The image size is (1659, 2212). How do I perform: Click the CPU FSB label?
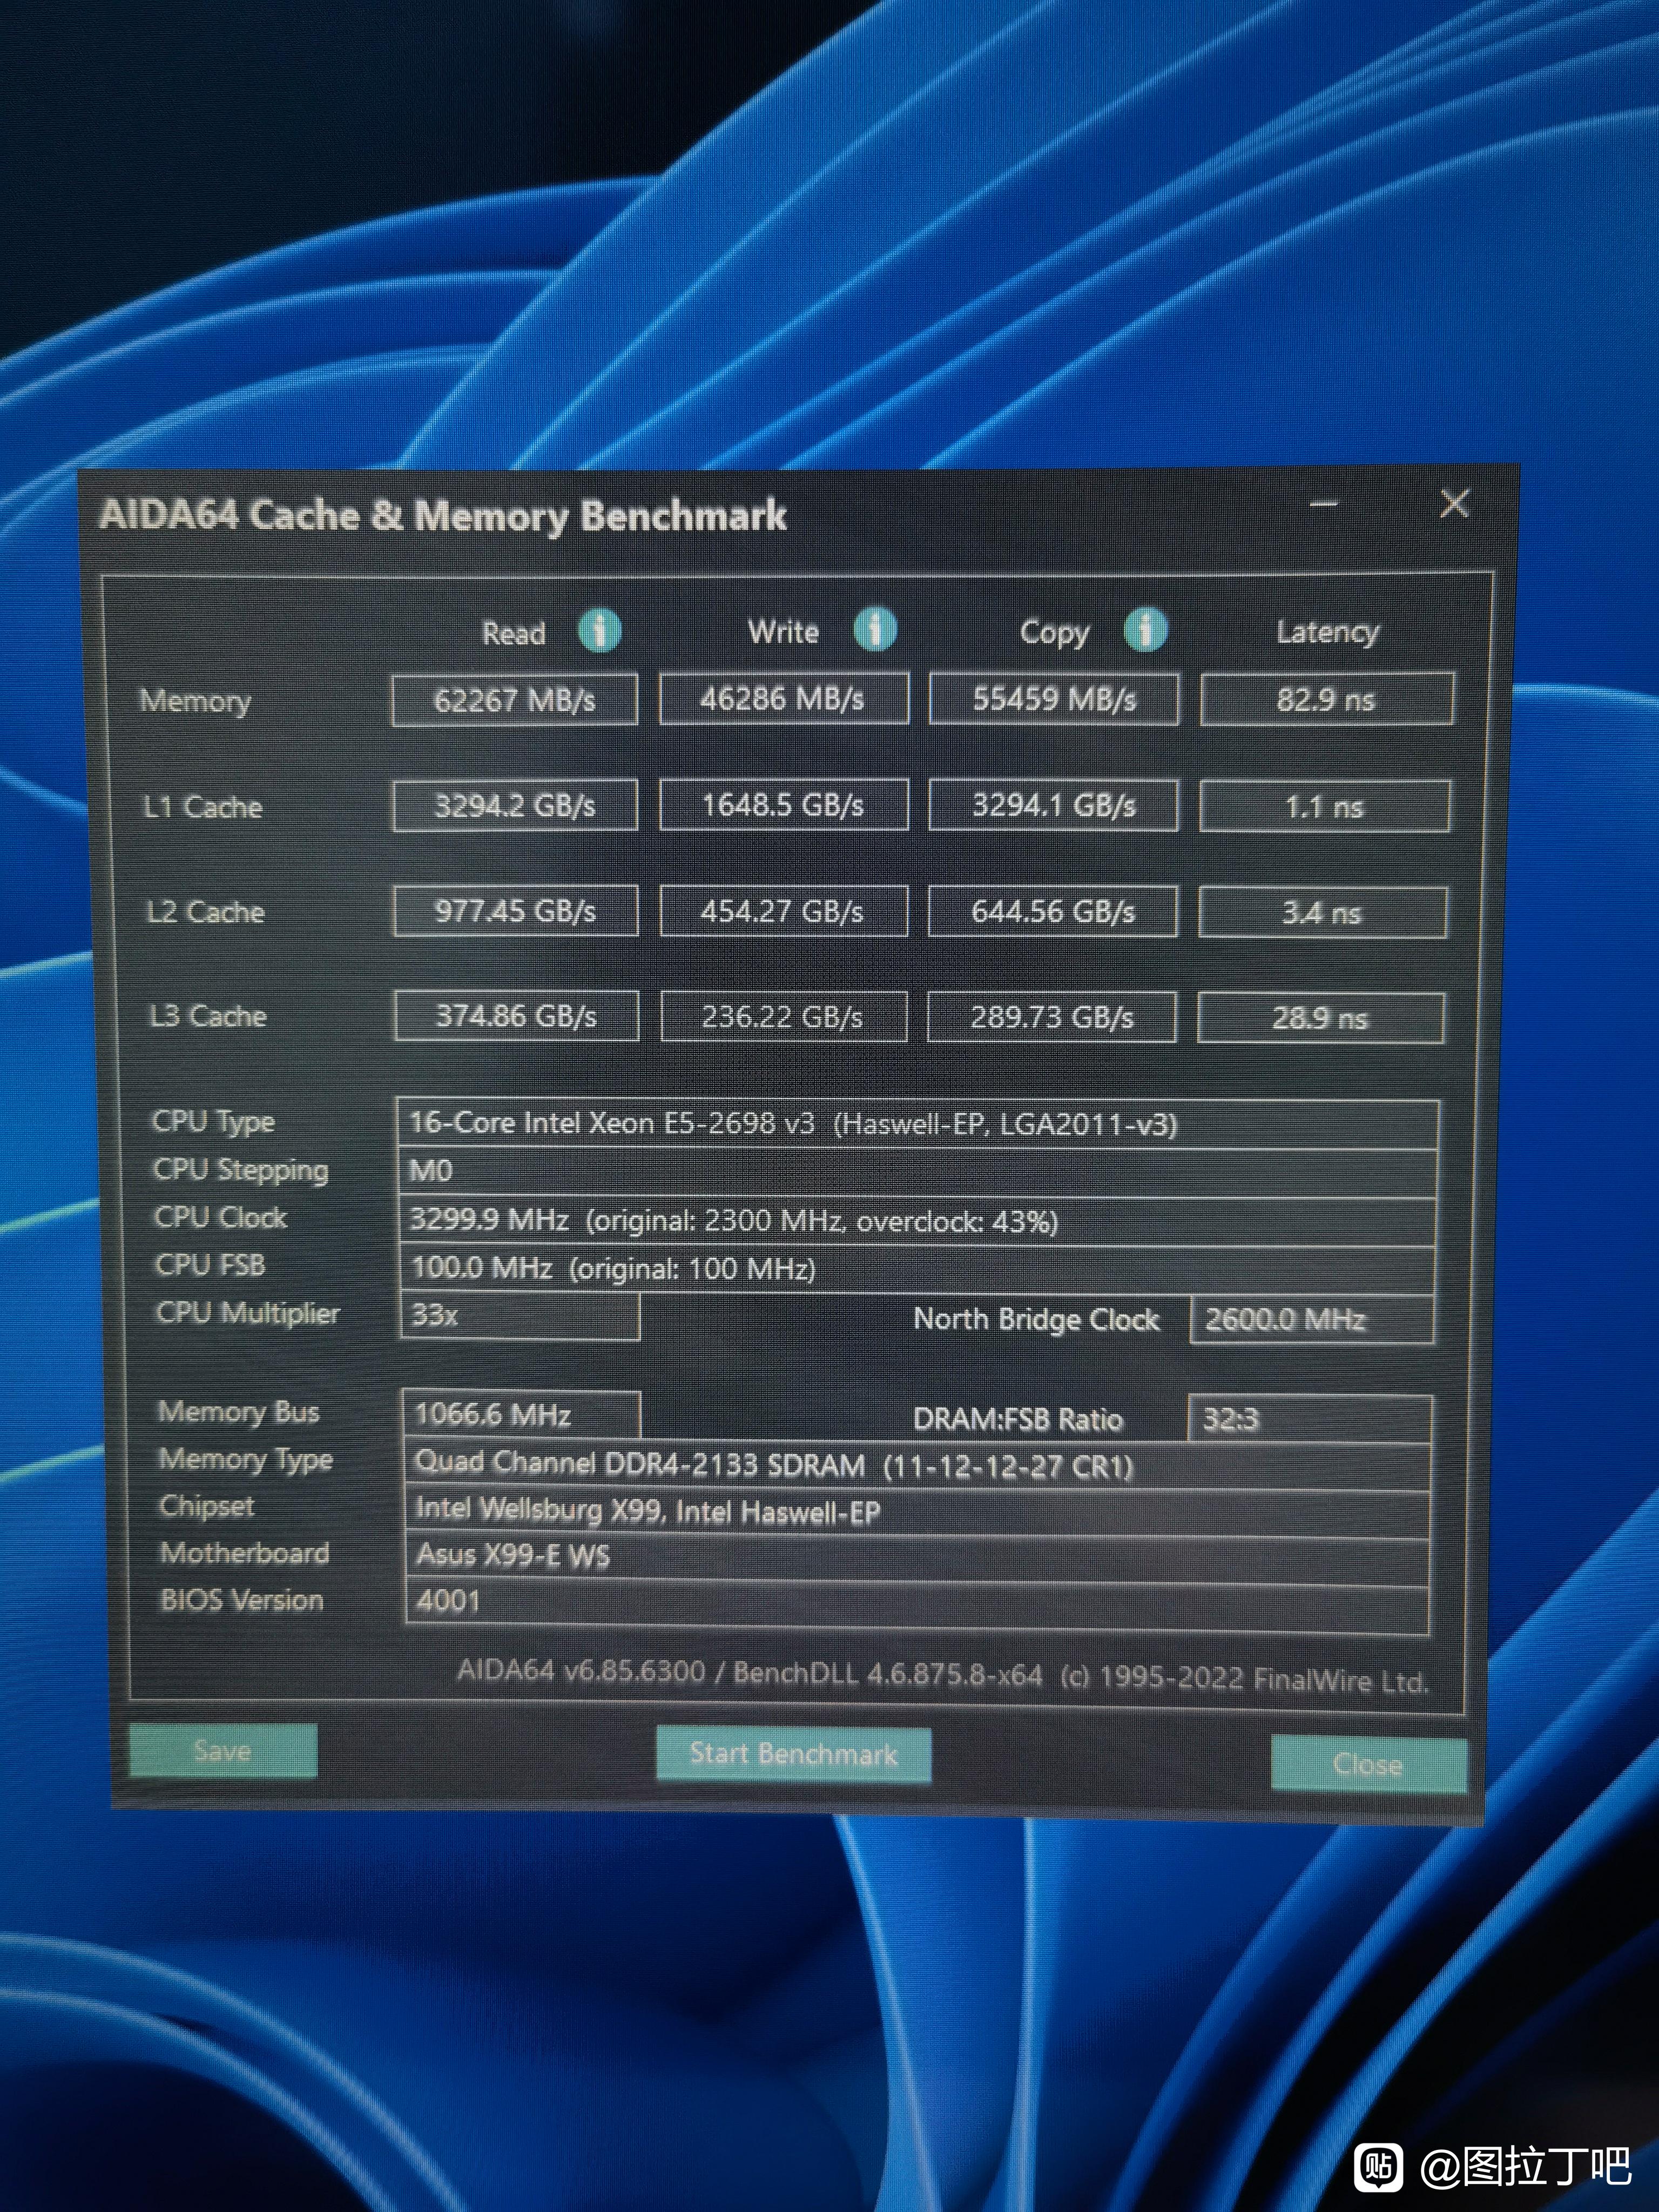point(210,1265)
